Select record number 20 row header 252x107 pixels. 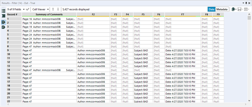tap(14, 94)
